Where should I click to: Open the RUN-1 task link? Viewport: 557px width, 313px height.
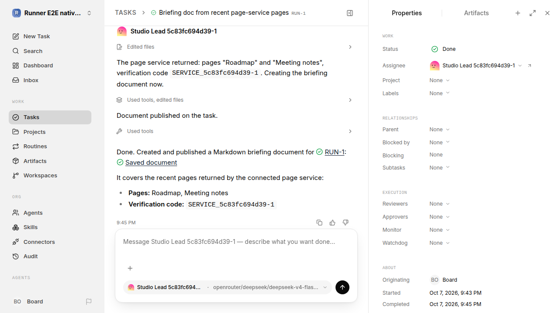click(x=334, y=152)
